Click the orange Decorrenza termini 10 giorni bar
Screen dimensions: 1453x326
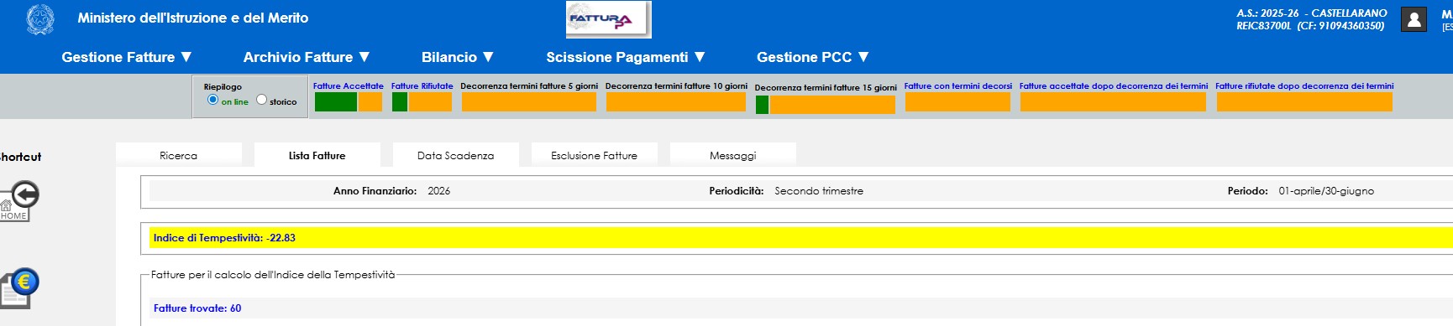tap(676, 101)
